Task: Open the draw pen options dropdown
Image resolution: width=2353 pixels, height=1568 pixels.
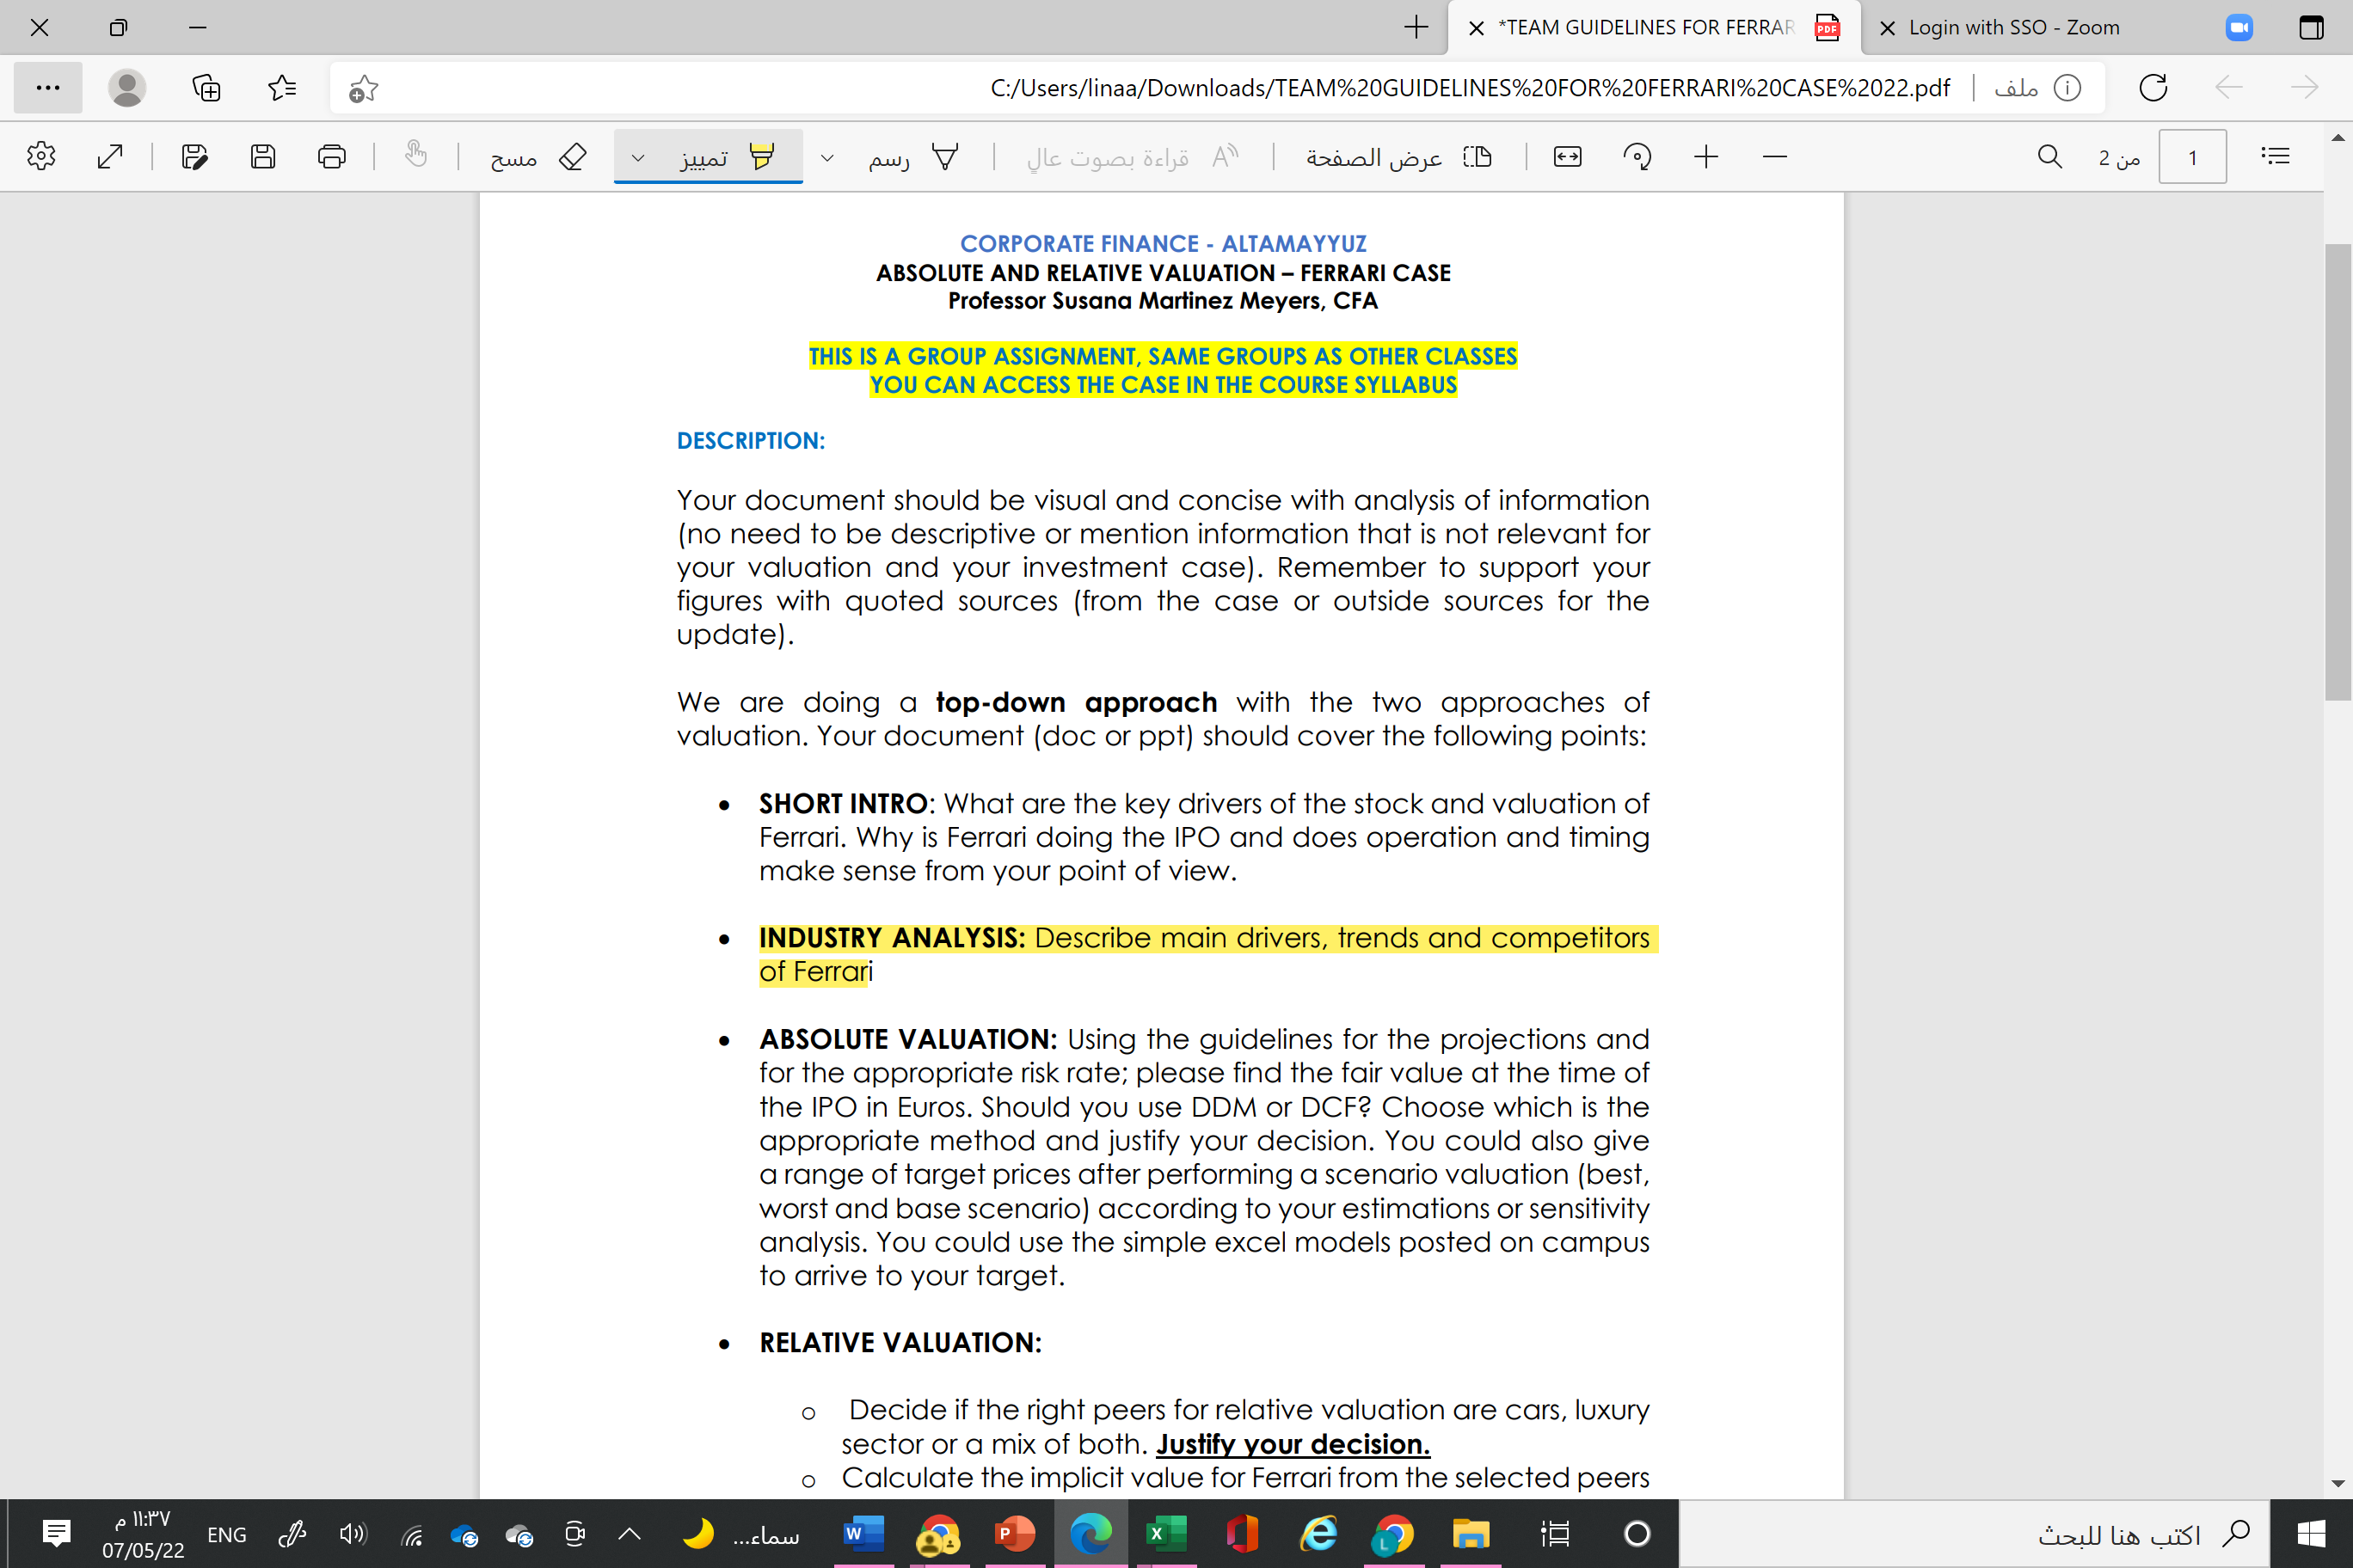Action: pos(826,158)
